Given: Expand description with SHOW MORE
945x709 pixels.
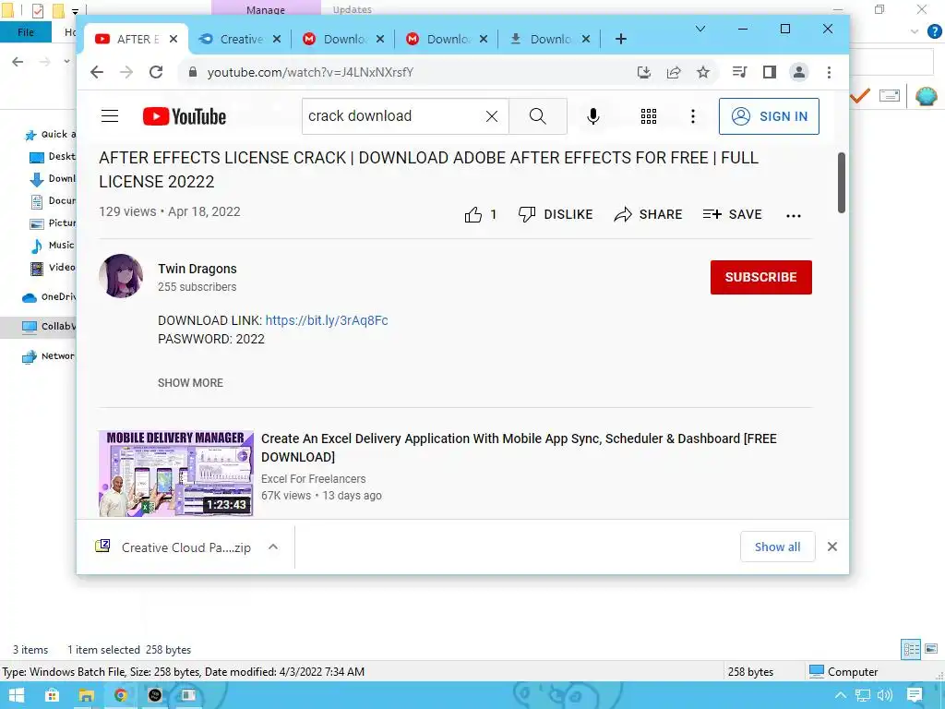Looking at the screenshot, I should point(190,383).
